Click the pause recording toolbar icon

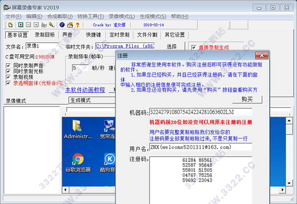28,25
